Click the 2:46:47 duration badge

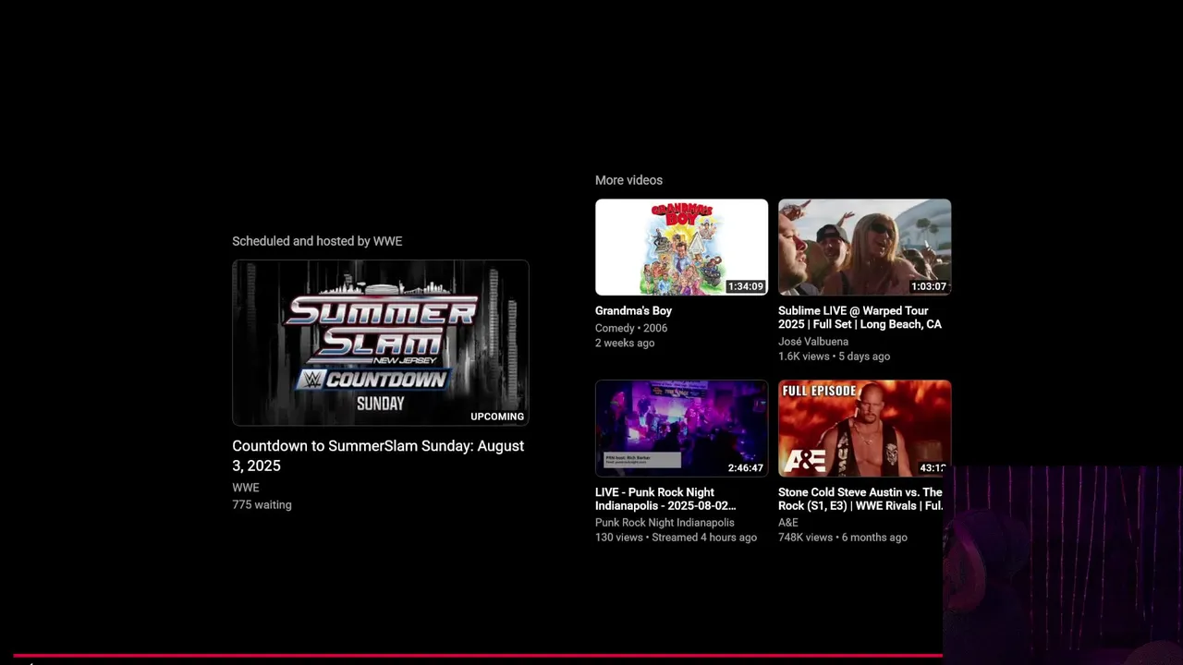745,468
